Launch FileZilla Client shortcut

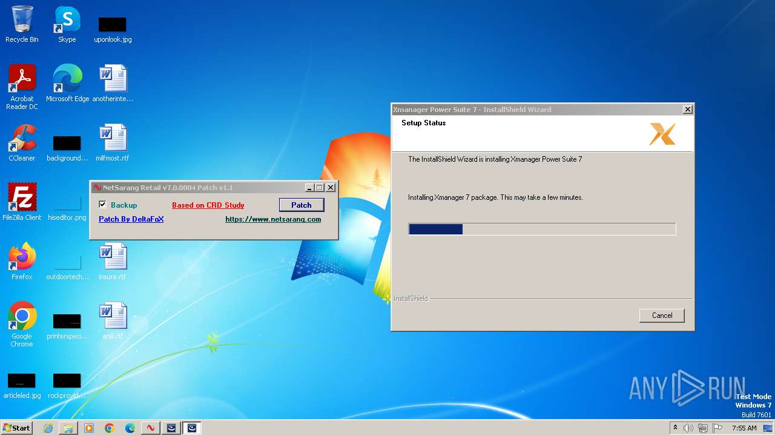[x=22, y=202]
